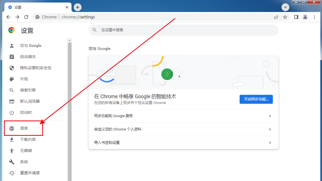Open the Chrome three-dot menu
Viewport: 322px width, 181px height.
tap(314, 17)
